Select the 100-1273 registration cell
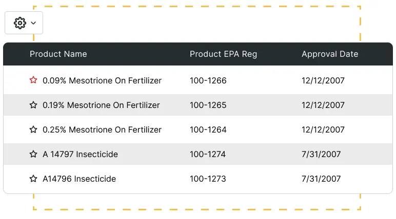The height and width of the screenshot is (219, 396). point(208,179)
